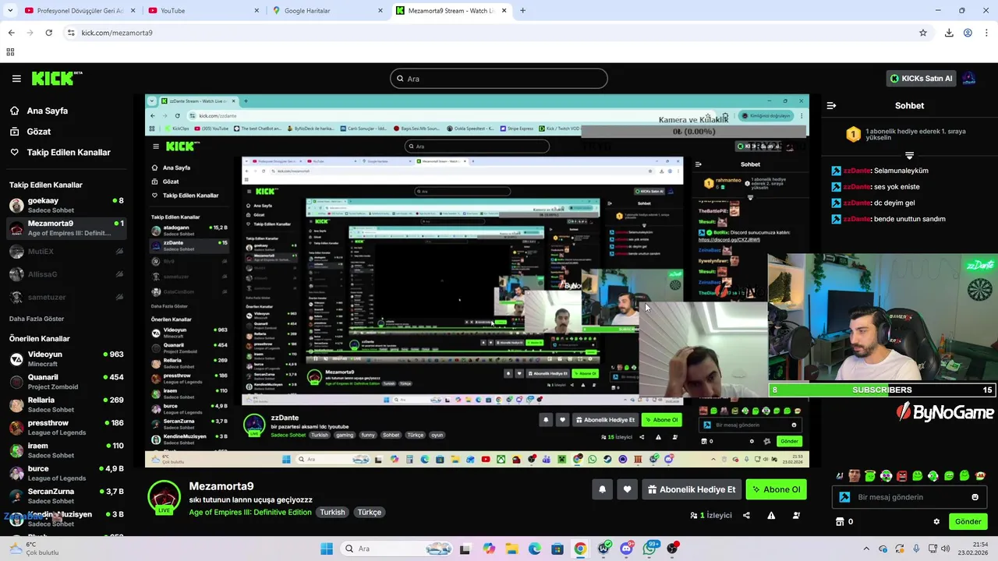Share the stream
Viewport: 998px width, 561px height.
746,515
